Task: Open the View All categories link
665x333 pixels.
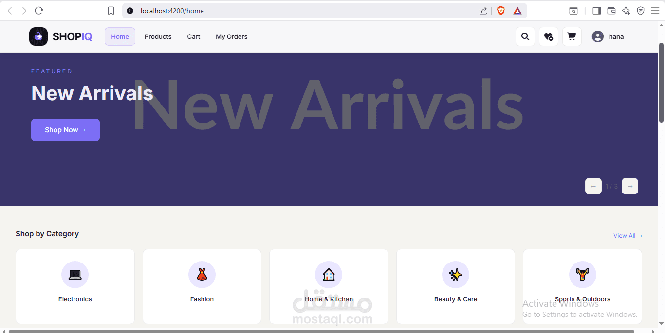Action: coord(627,235)
